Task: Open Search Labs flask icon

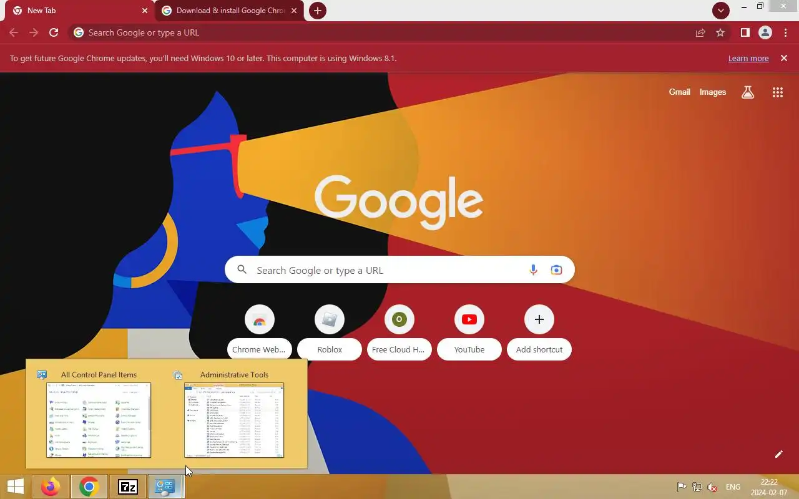Action: pos(747,92)
